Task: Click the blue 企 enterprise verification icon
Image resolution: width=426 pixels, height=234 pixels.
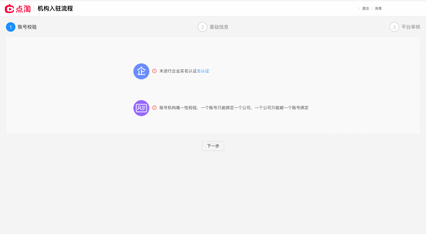Action: coord(141,71)
